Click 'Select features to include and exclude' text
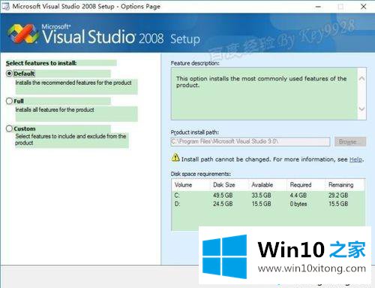Image resolution: width=375 pixels, height=288 pixels. [x=70, y=139]
